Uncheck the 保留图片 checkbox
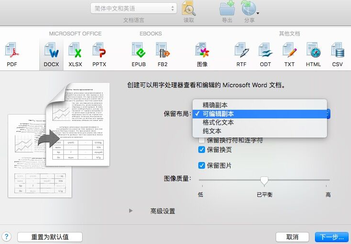The width and height of the screenshot is (351, 244). click(x=202, y=165)
